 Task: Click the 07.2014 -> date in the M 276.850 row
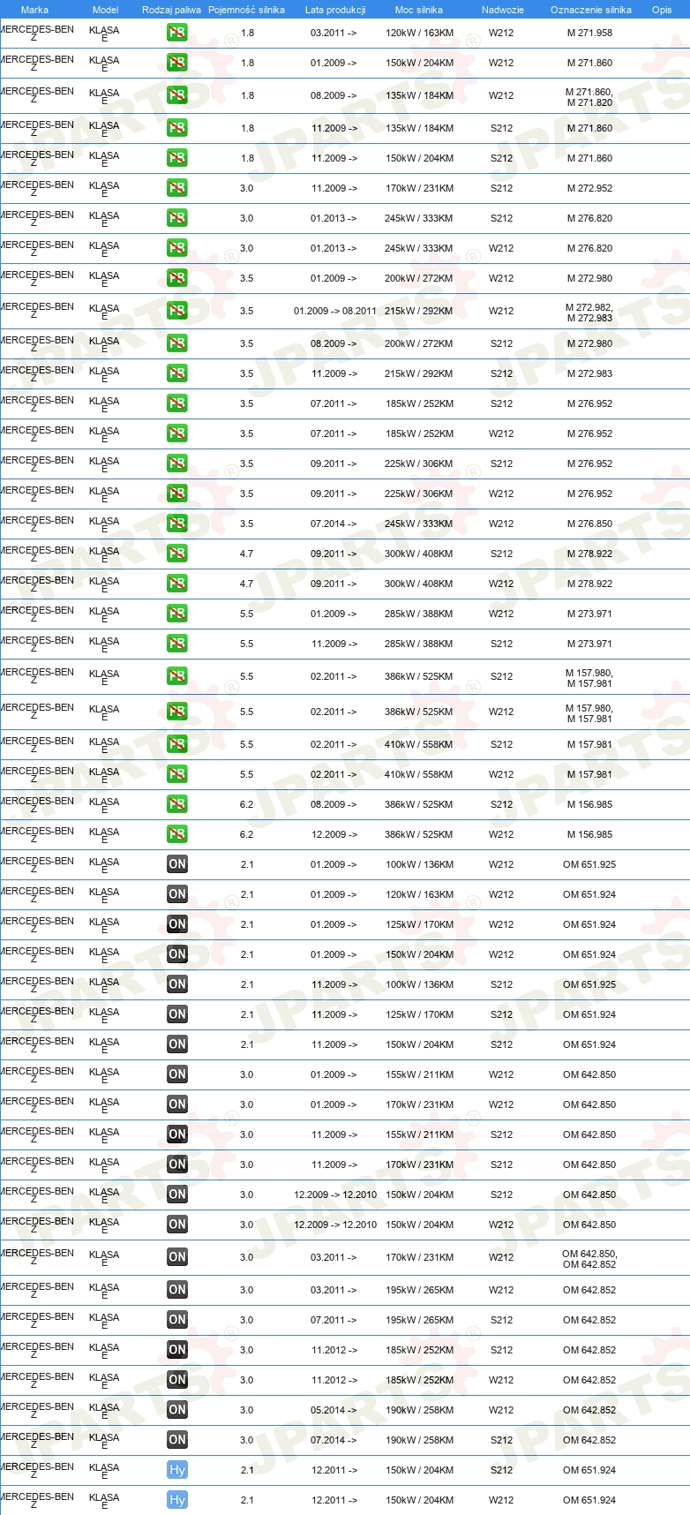coord(334,524)
